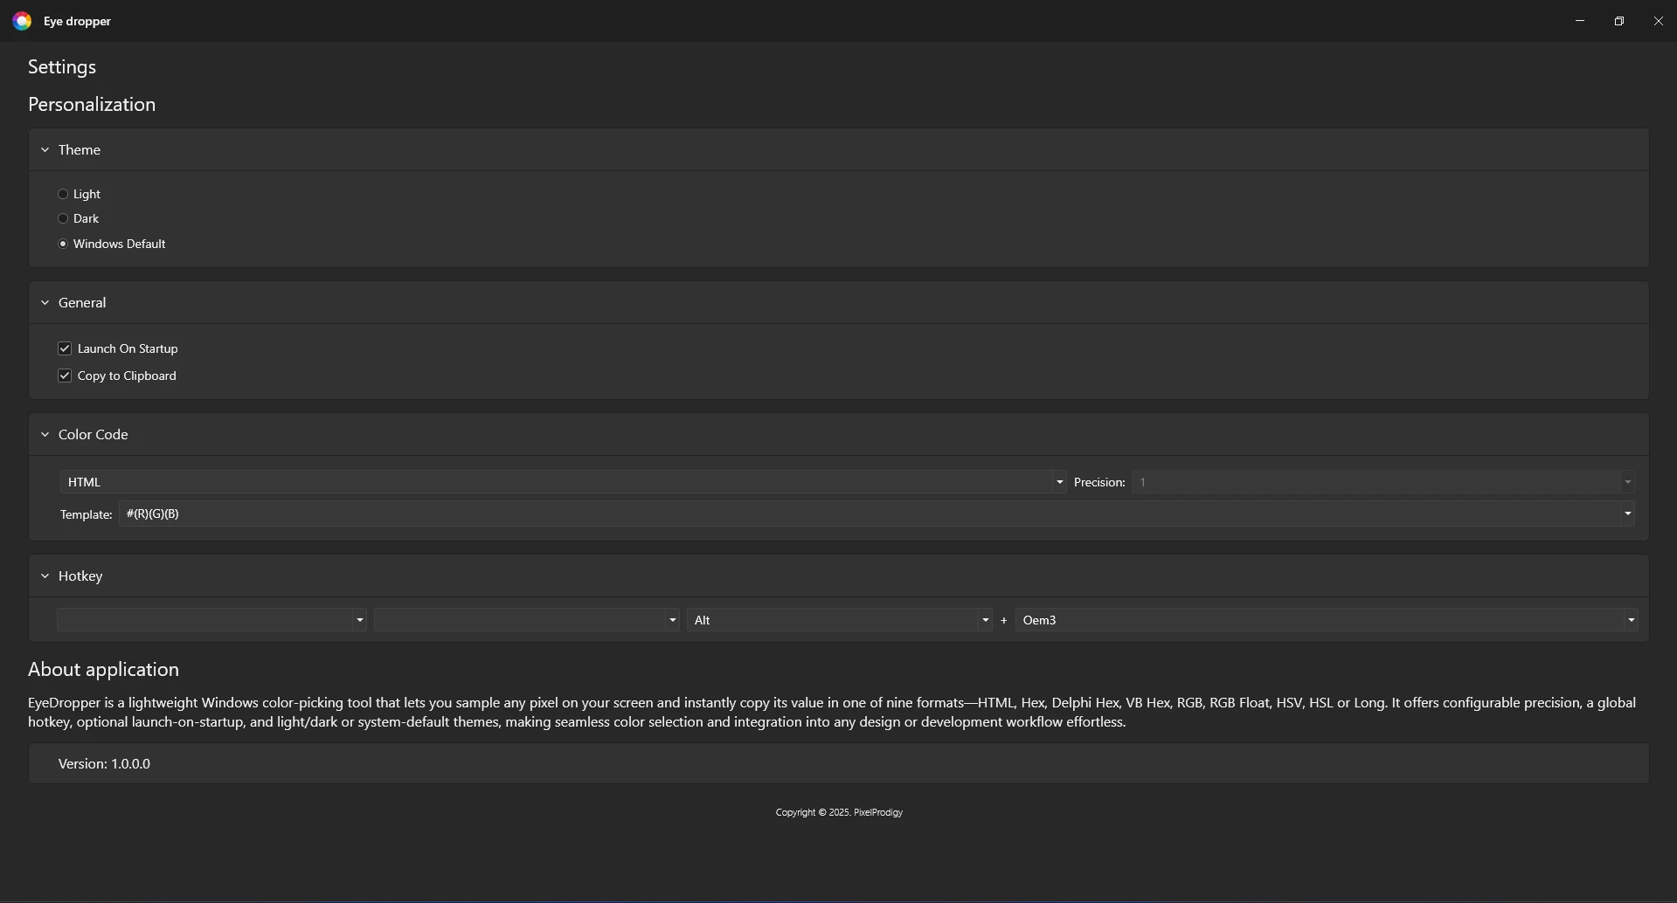Collapse the Hotkey section
Image resolution: width=1677 pixels, height=903 pixels.
click(45, 576)
